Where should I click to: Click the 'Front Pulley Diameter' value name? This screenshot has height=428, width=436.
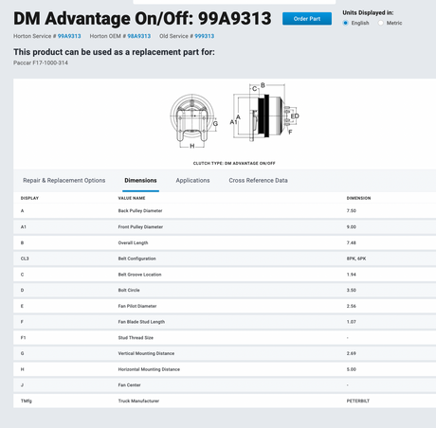[x=140, y=227]
